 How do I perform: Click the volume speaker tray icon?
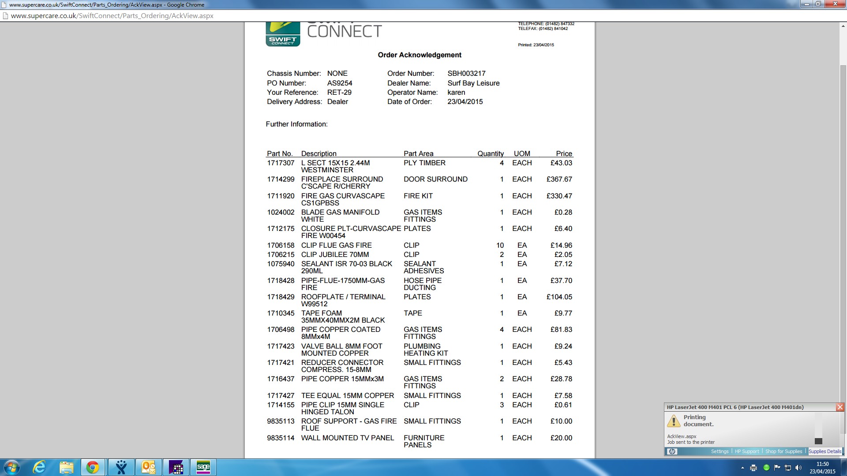point(798,468)
